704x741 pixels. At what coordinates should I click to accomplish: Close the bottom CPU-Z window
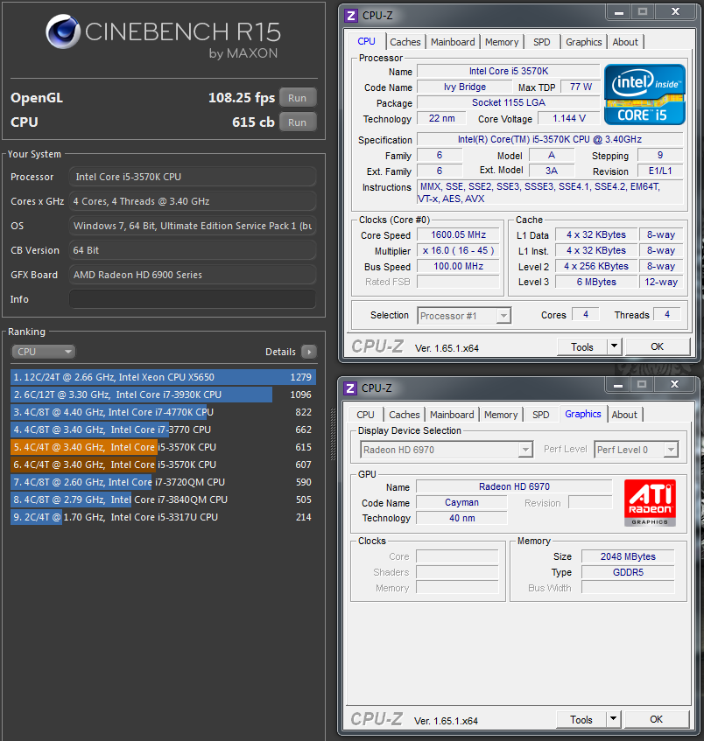point(674,385)
